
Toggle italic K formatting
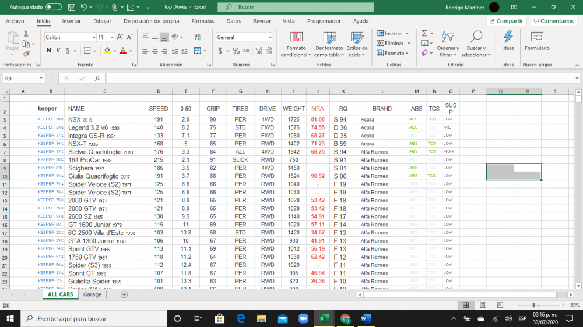coord(58,51)
